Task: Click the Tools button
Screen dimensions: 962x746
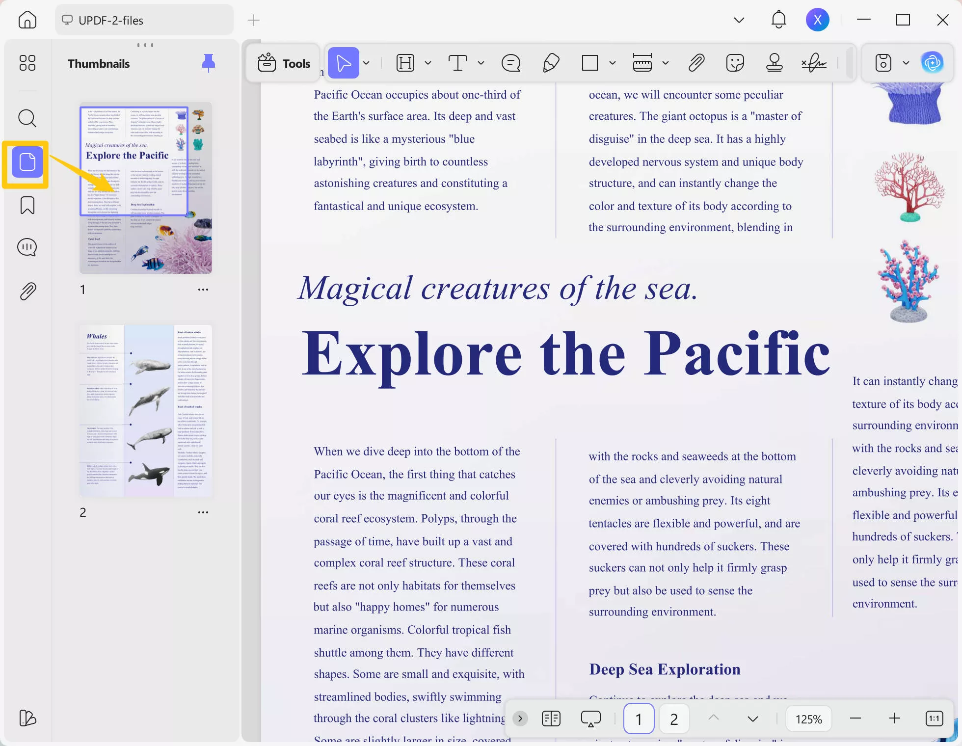Action: (x=284, y=63)
